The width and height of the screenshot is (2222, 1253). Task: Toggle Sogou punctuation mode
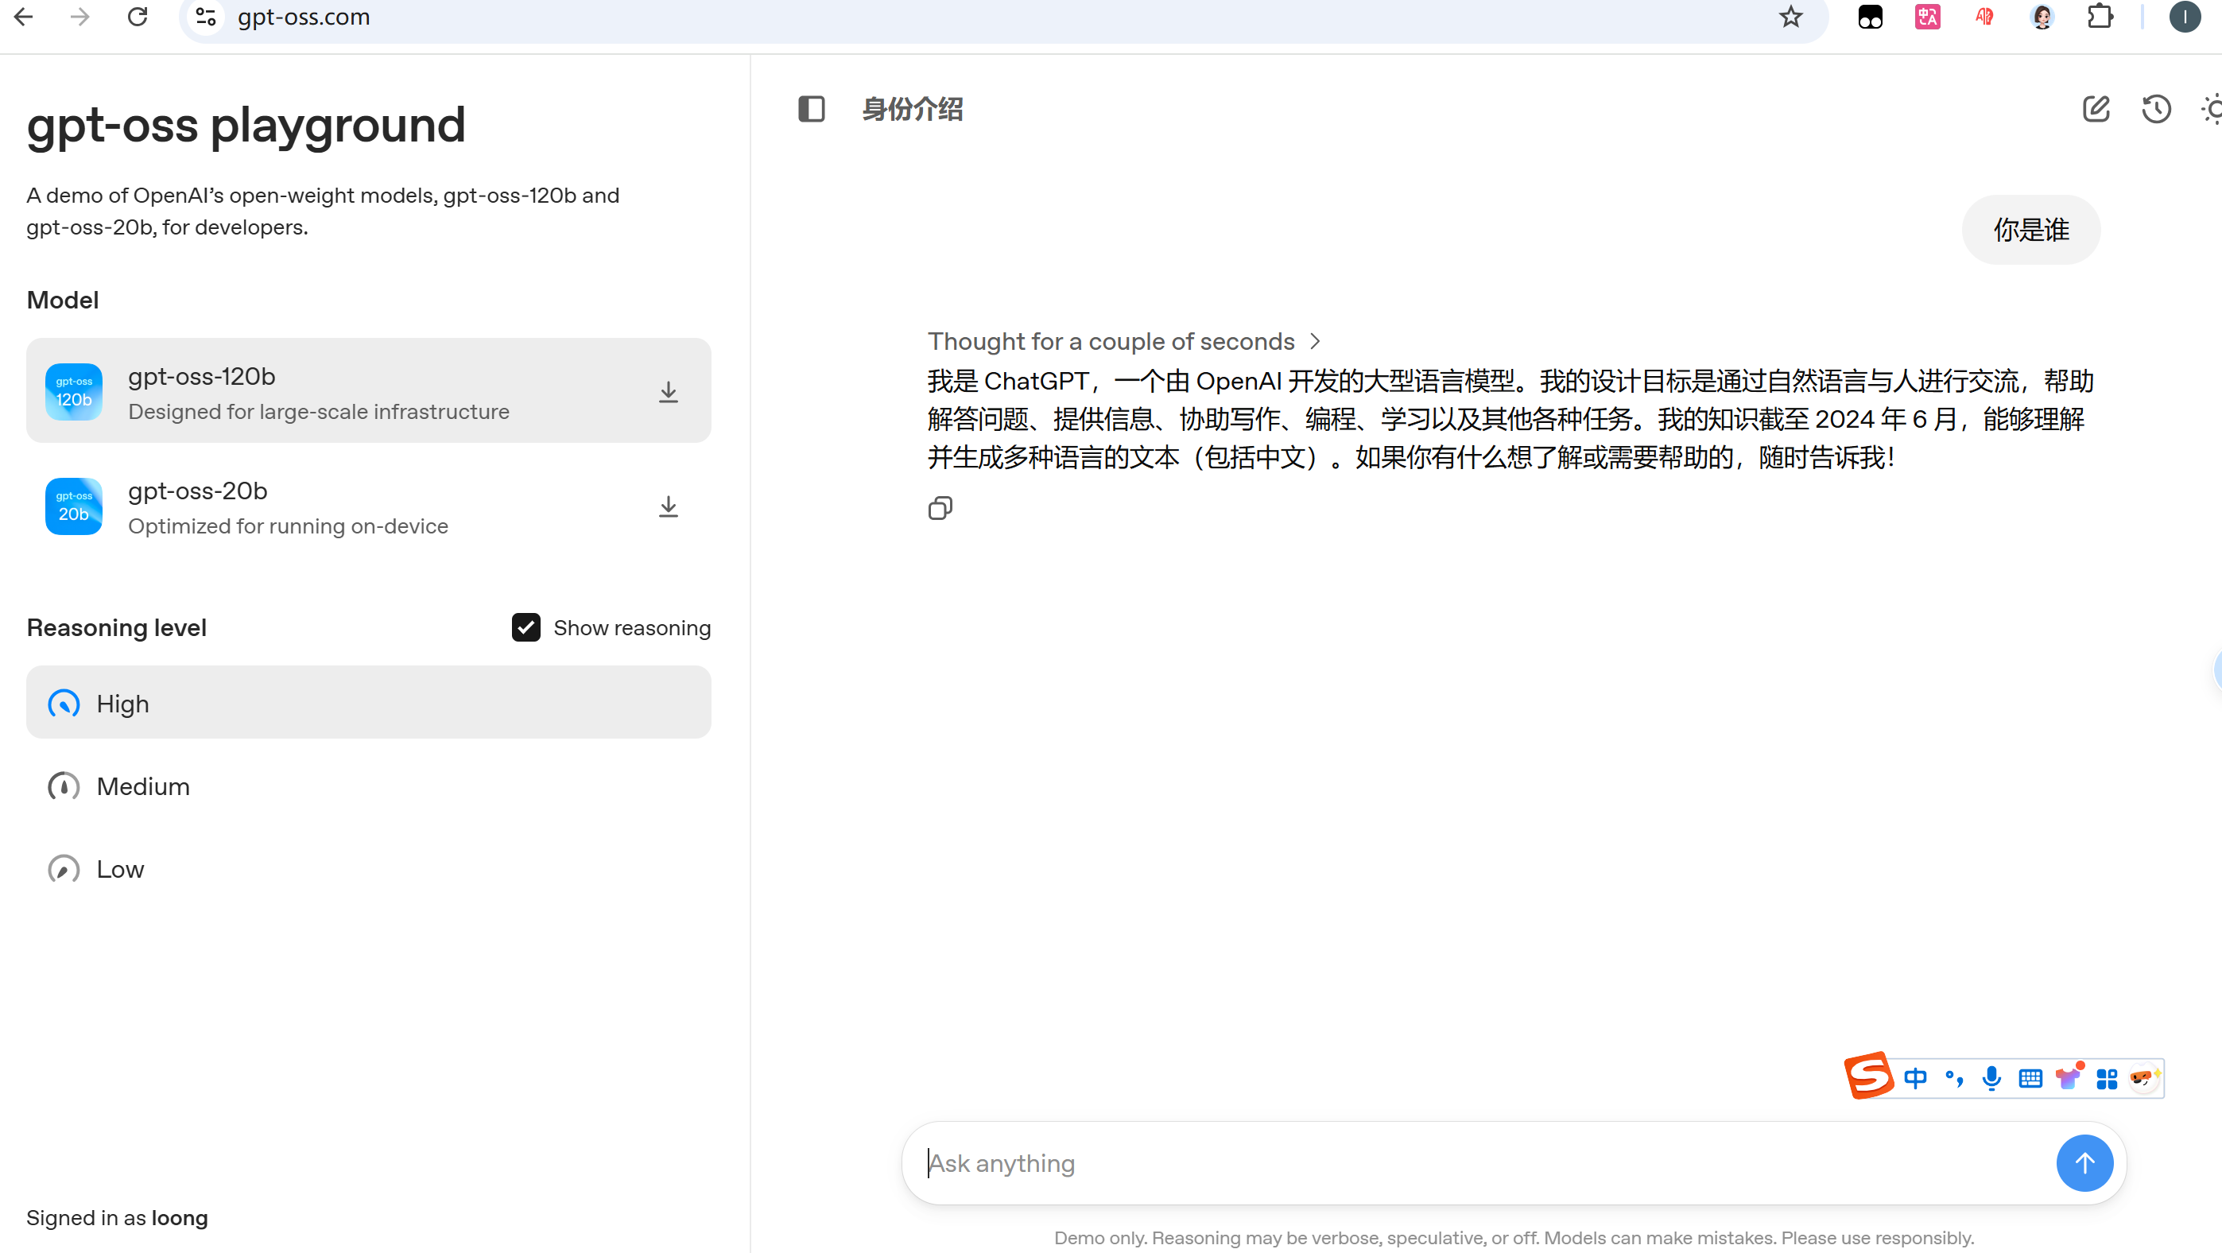point(1954,1078)
